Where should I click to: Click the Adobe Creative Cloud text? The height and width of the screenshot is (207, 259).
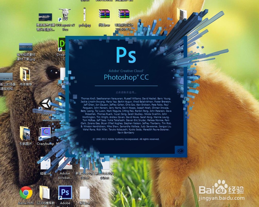[126, 71]
